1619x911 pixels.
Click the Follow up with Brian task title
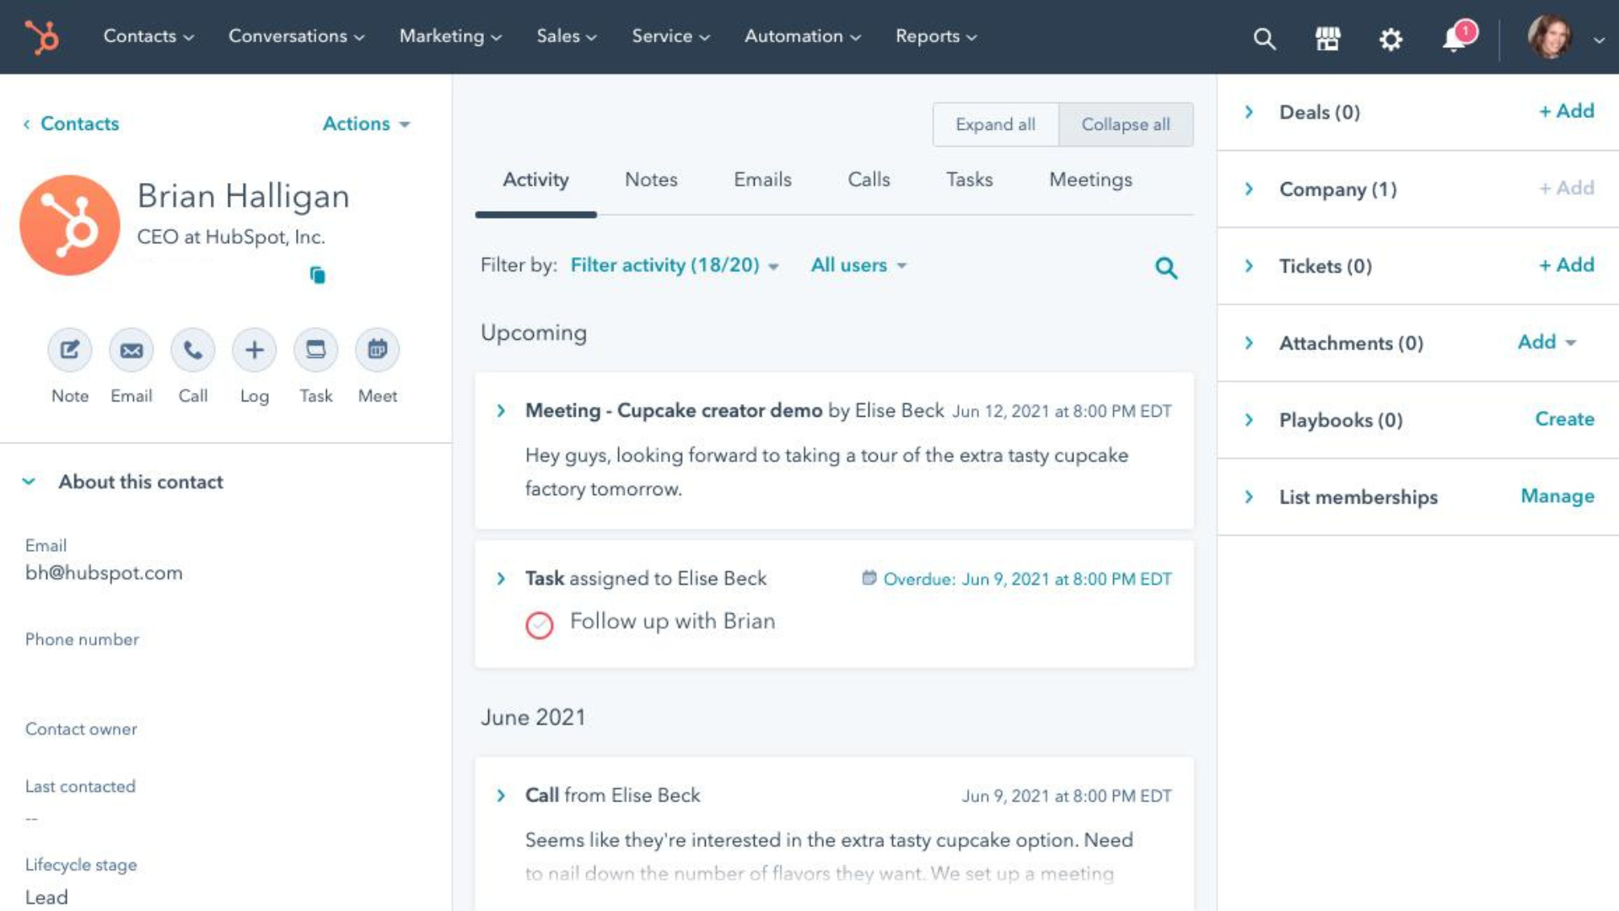click(672, 622)
